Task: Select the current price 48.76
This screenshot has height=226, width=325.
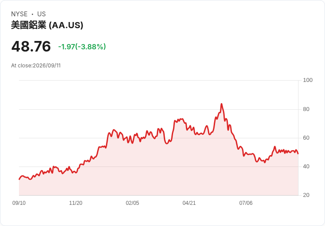Action: click(x=31, y=46)
